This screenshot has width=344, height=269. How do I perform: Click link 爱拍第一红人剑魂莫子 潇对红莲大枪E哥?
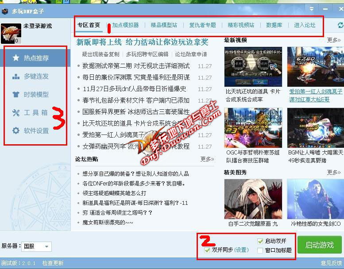(x=316, y=96)
